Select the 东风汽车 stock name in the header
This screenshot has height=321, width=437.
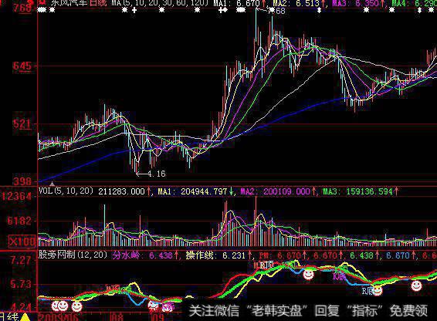(x=69, y=3)
